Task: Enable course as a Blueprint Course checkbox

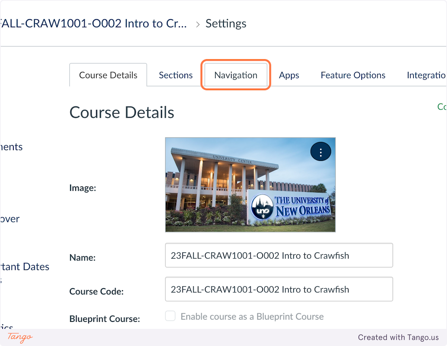Action: coord(170,317)
